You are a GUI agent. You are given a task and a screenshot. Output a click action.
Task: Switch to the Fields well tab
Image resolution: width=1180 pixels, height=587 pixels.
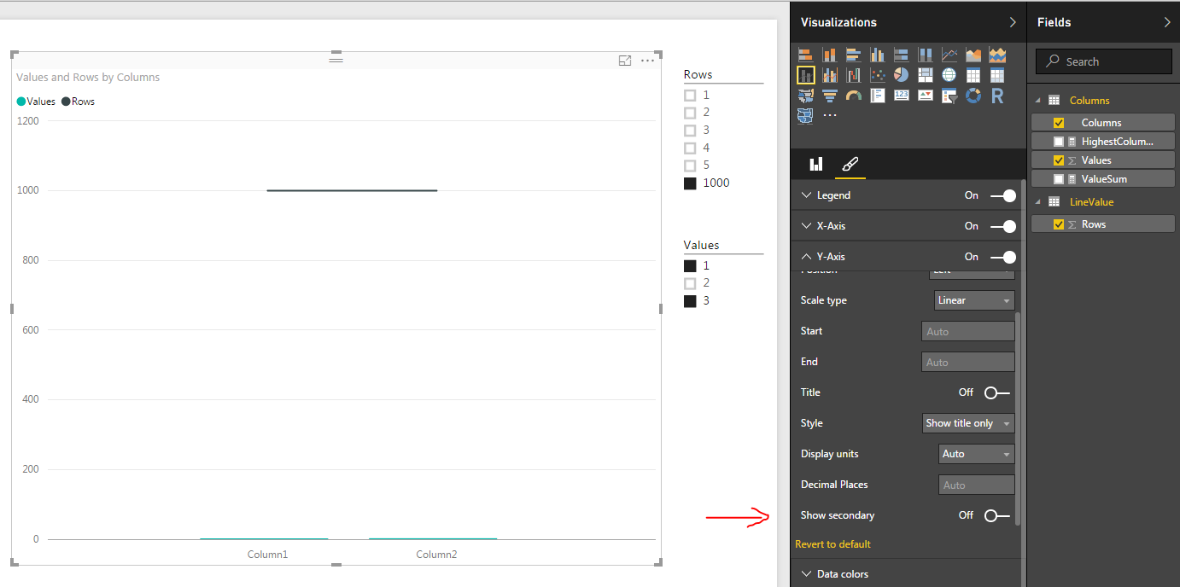[x=816, y=165]
